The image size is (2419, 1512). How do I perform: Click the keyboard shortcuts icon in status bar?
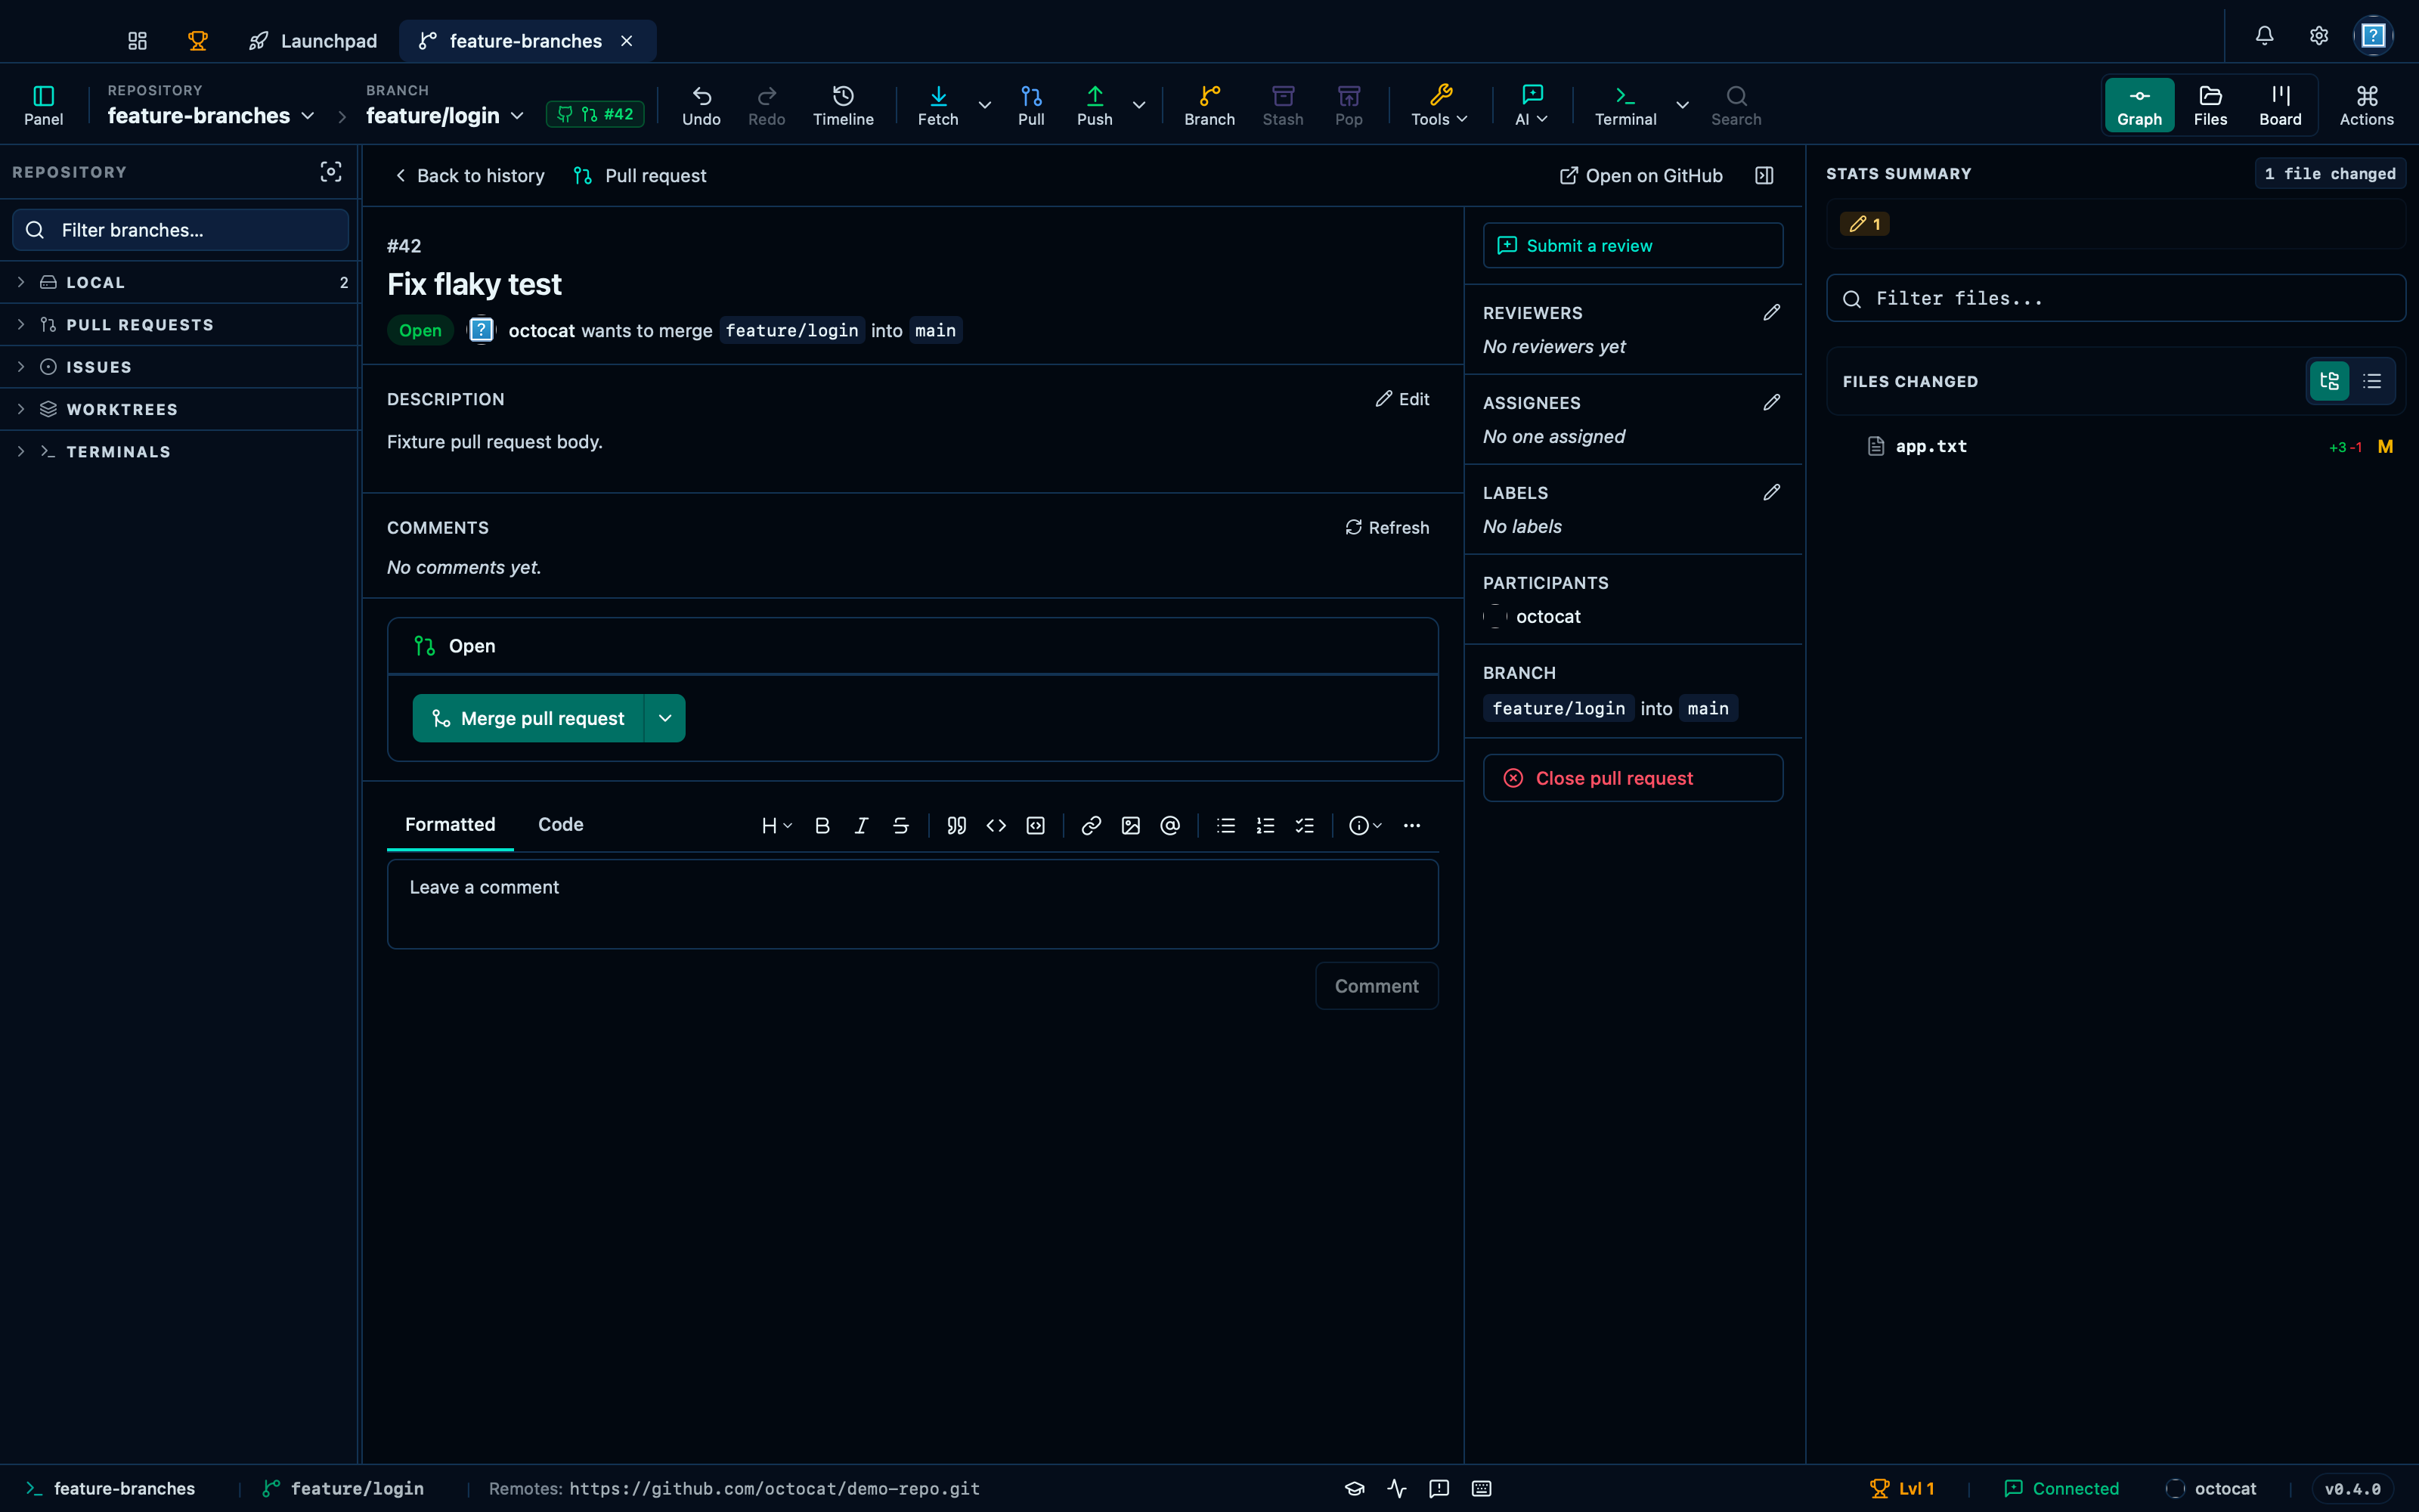(x=1482, y=1489)
